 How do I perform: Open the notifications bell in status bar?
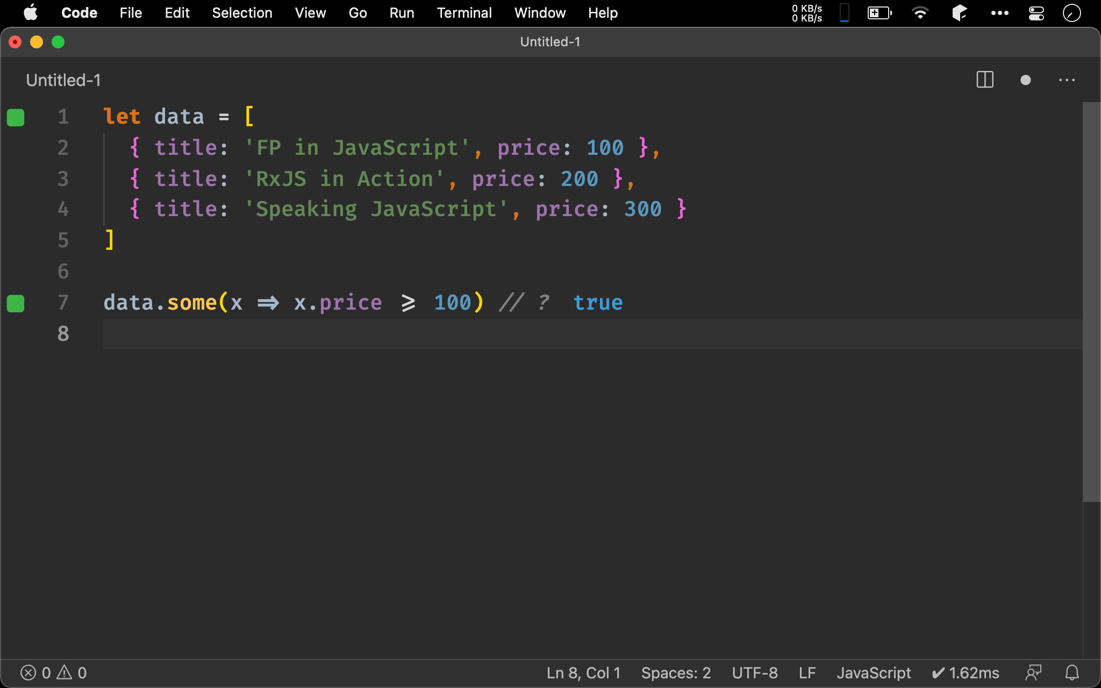pos(1072,672)
